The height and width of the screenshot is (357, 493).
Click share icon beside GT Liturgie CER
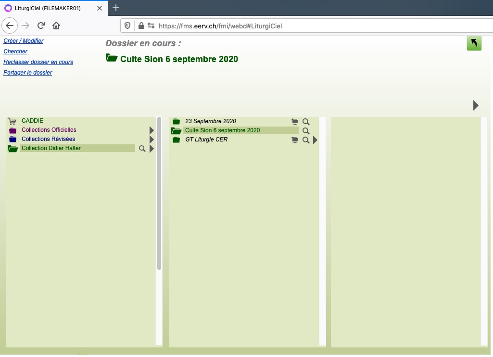[295, 140]
